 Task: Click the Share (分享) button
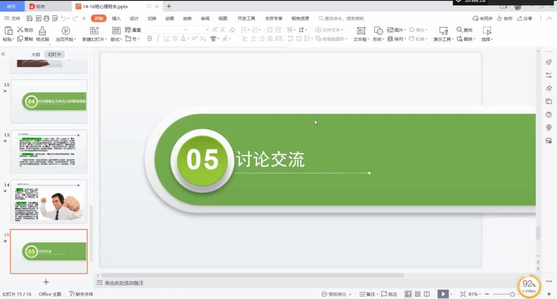click(524, 18)
